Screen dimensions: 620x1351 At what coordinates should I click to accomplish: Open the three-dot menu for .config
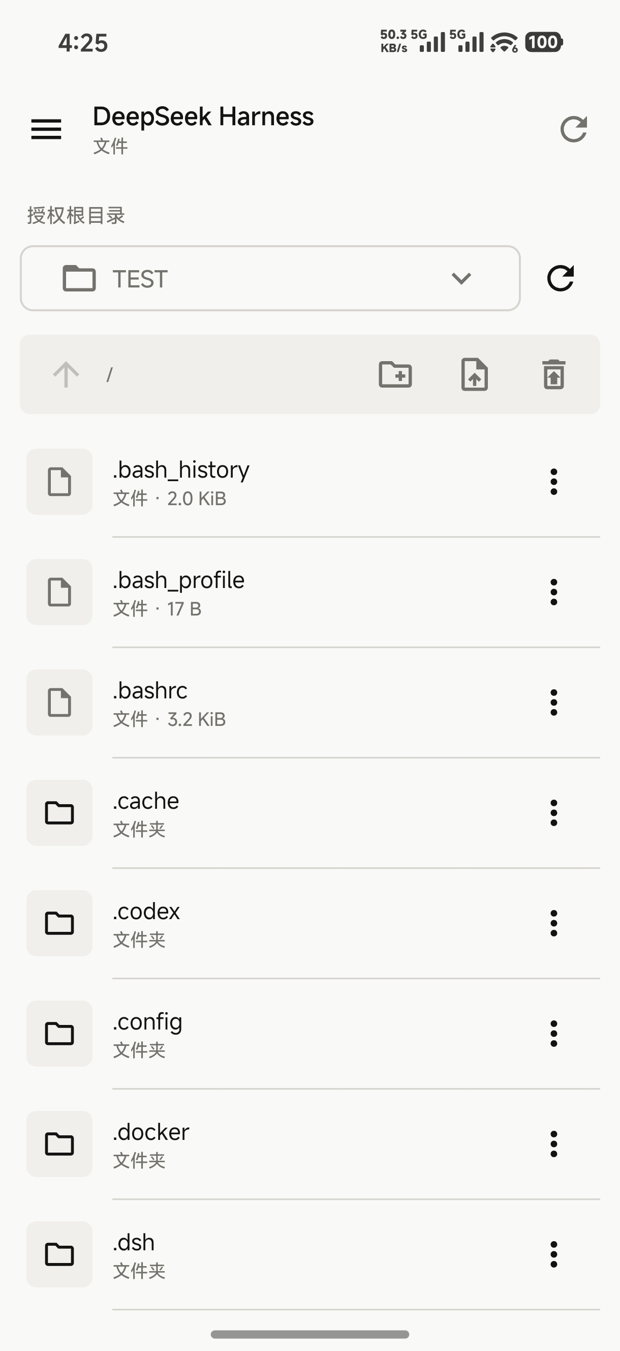(553, 1034)
